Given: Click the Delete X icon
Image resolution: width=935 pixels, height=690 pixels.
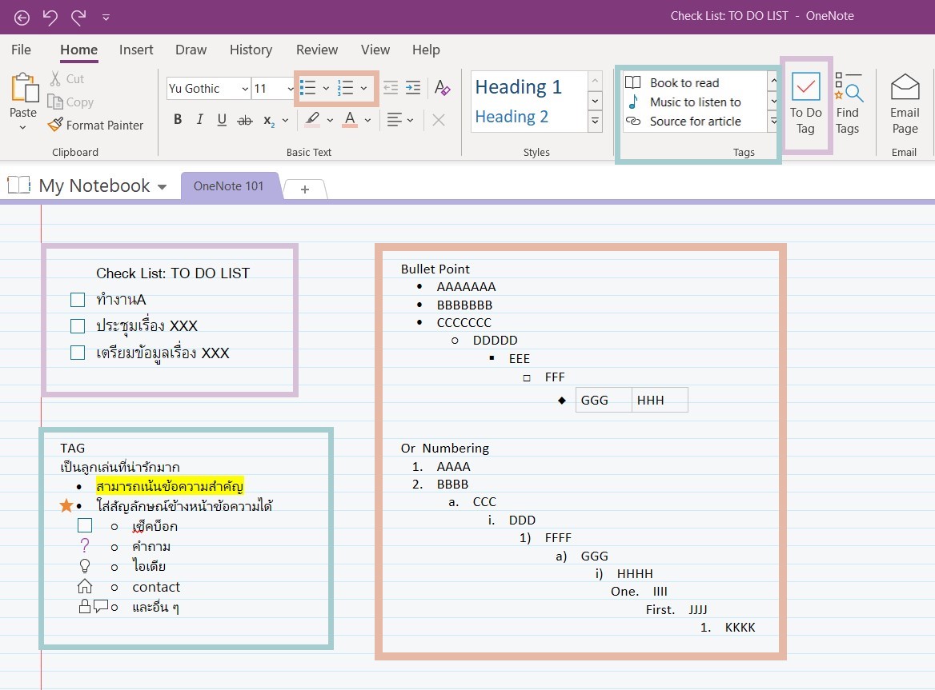Looking at the screenshot, I should [x=439, y=120].
